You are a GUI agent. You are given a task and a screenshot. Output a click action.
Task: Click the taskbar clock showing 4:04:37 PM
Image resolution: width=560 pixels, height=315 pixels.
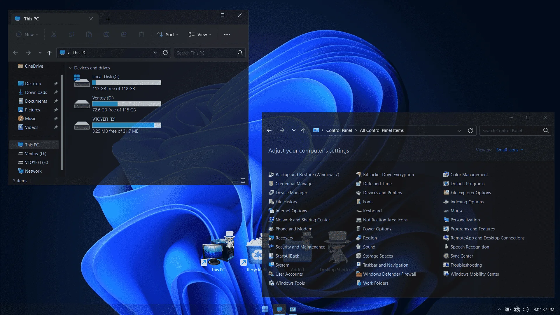pyautogui.click(x=544, y=310)
